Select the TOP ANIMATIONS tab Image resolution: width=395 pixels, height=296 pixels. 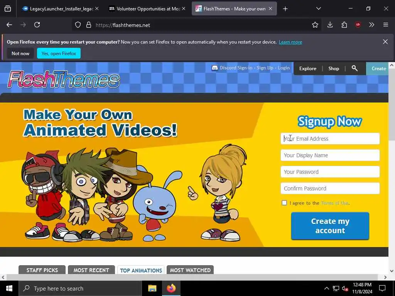pos(141,270)
